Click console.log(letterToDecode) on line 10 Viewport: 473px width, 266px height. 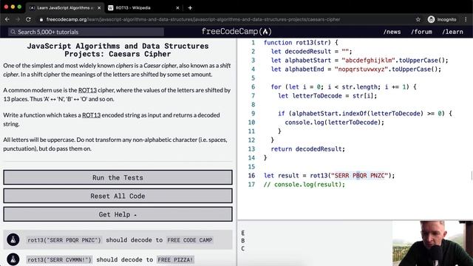tap(335, 122)
